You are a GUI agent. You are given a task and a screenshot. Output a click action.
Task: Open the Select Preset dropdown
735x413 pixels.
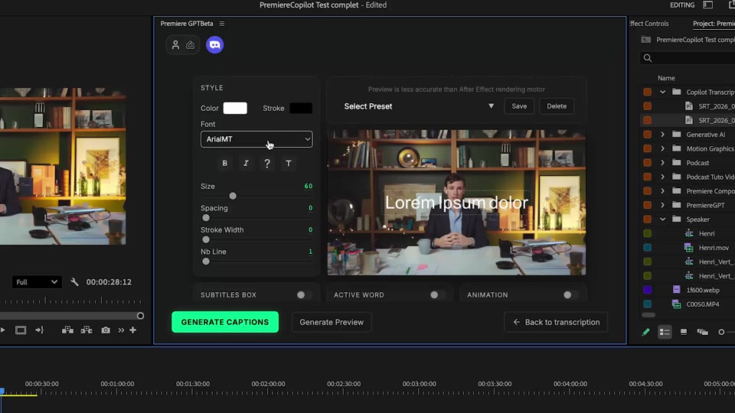[419, 106]
